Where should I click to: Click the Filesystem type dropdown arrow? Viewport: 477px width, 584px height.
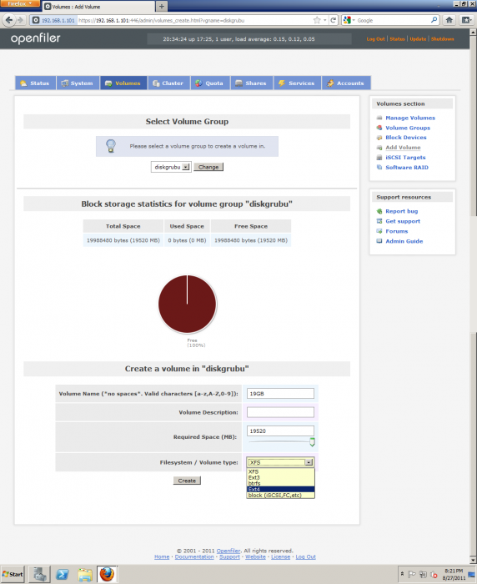point(309,462)
